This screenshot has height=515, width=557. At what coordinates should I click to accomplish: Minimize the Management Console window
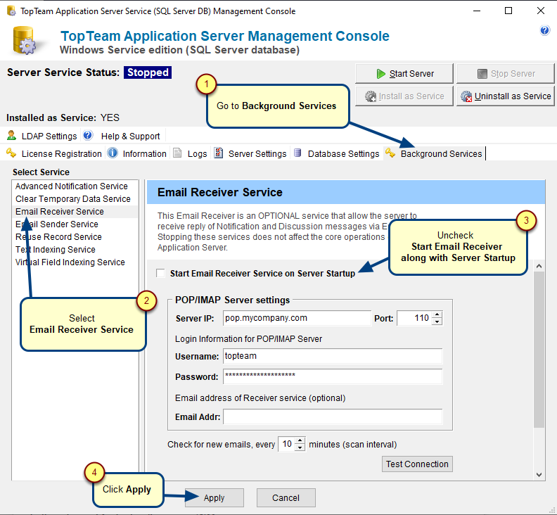pyautogui.click(x=477, y=11)
